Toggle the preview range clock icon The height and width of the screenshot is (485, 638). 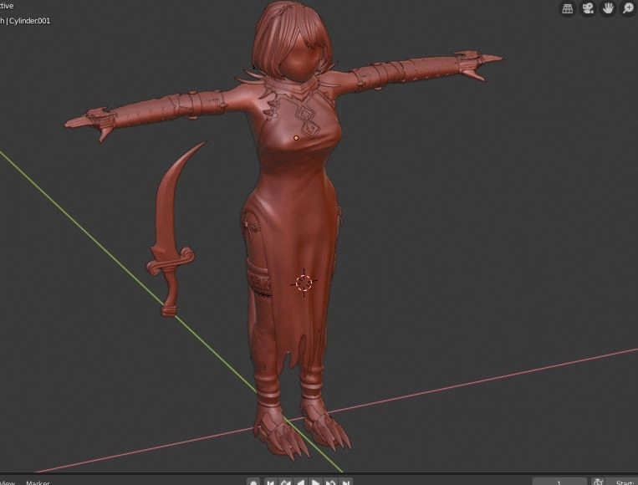(x=599, y=482)
